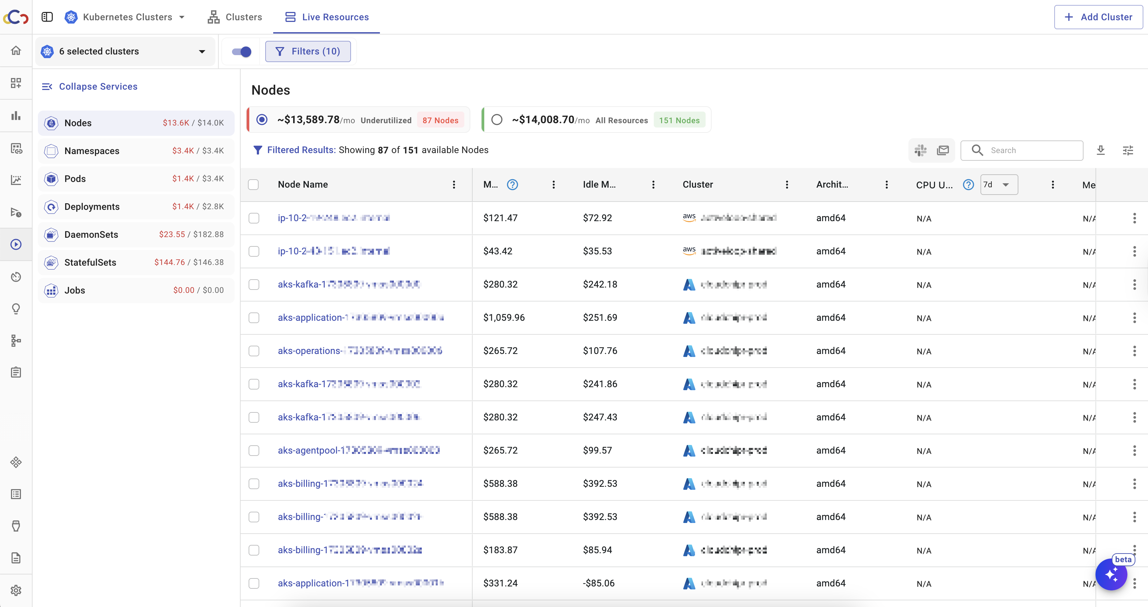Click the email report icon
The width and height of the screenshot is (1148, 607).
coord(943,150)
